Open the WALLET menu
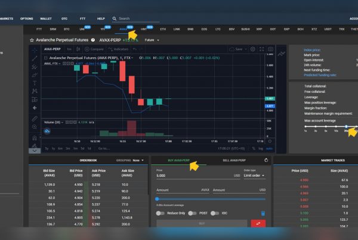 [46, 18]
